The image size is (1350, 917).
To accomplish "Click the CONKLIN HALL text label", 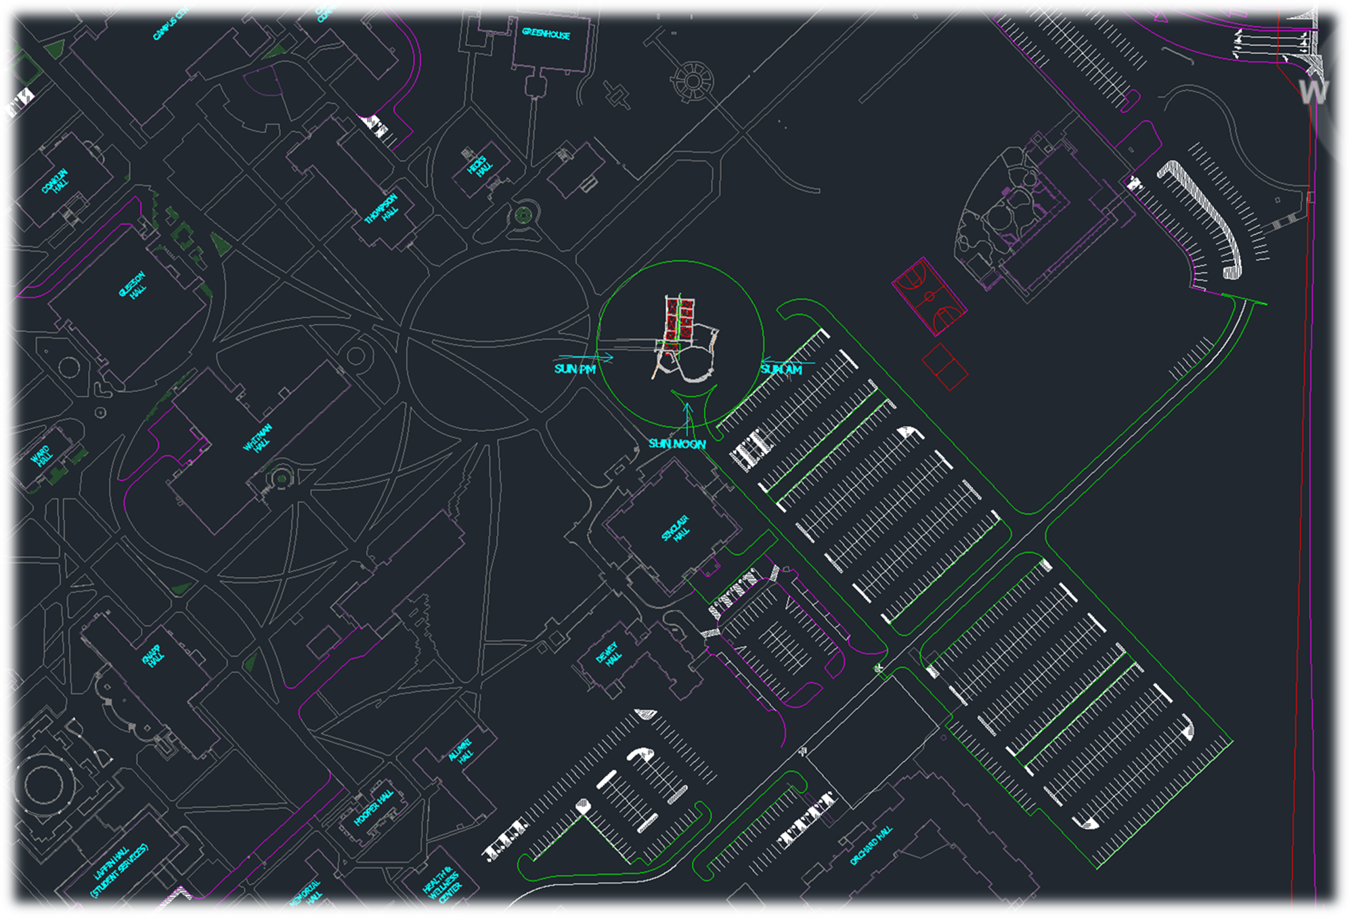I will [x=56, y=182].
